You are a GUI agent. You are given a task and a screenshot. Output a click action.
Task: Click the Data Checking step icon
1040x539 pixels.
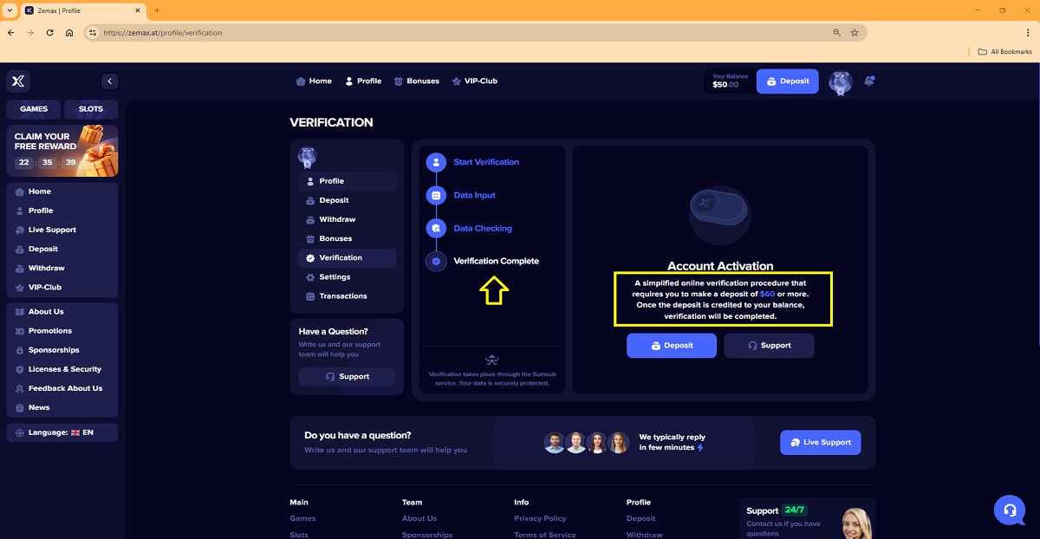click(436, 229)
